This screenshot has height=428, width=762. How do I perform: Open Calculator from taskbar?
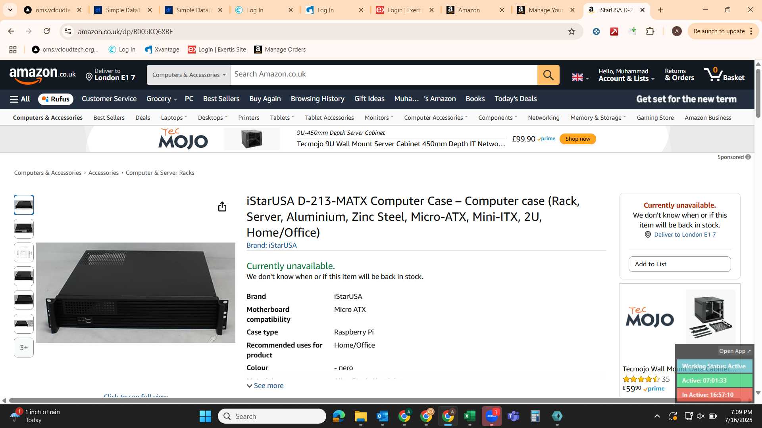(x=535, y=416)
